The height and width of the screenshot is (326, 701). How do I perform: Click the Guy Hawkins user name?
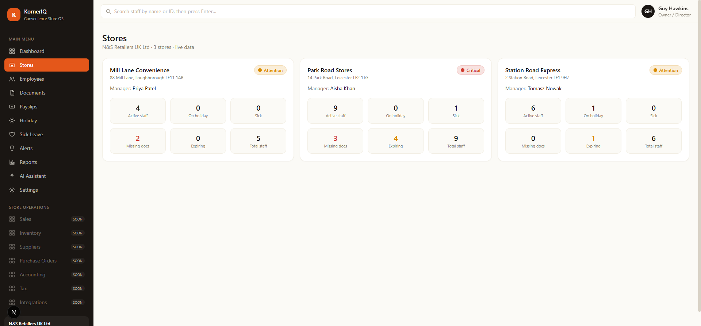pyautogui.click(x=673, y=8)
